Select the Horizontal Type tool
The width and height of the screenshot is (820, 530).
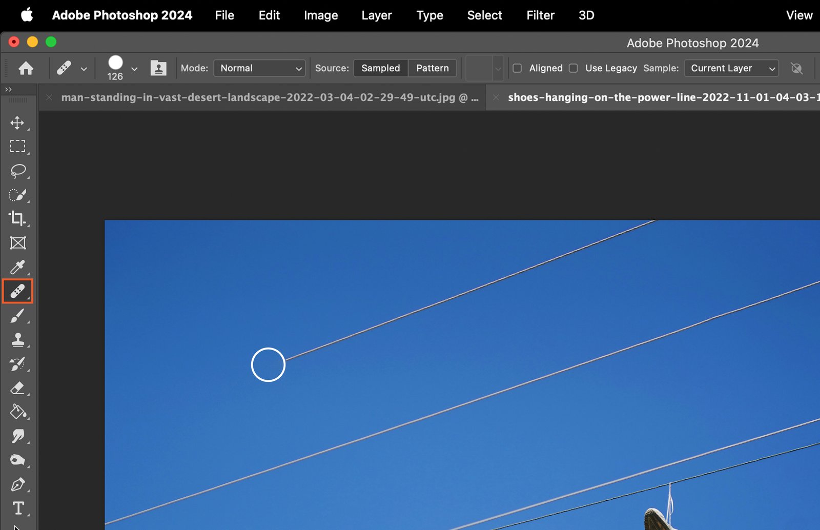pos(18,508)
